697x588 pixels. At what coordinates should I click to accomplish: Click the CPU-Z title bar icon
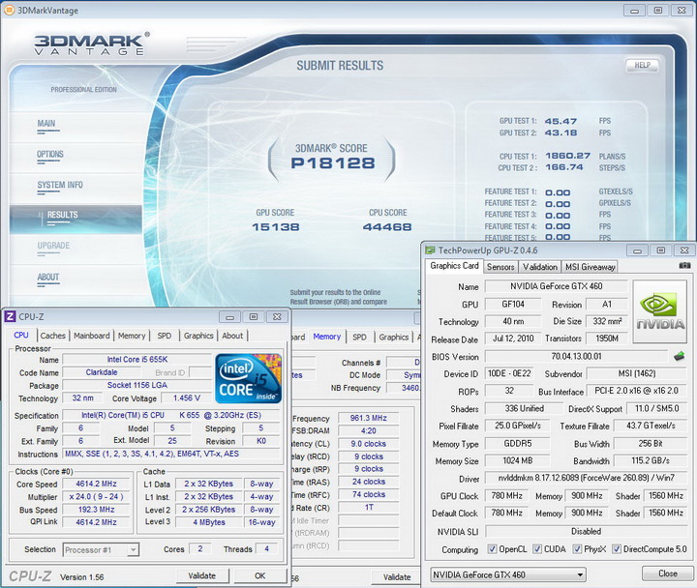coord(10,316)
